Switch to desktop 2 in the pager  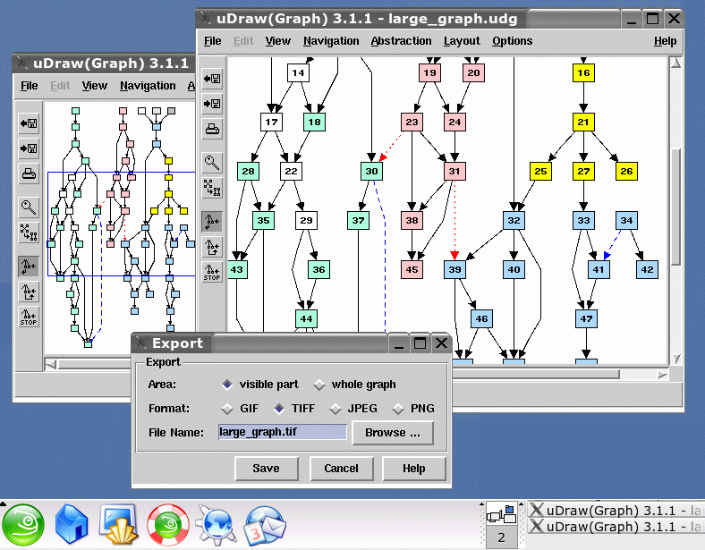501,537
